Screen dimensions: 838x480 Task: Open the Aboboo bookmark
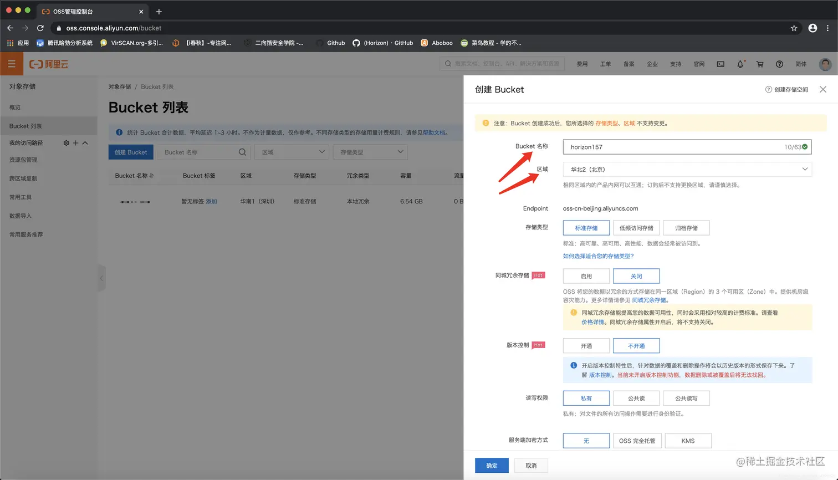click(437, 43)
